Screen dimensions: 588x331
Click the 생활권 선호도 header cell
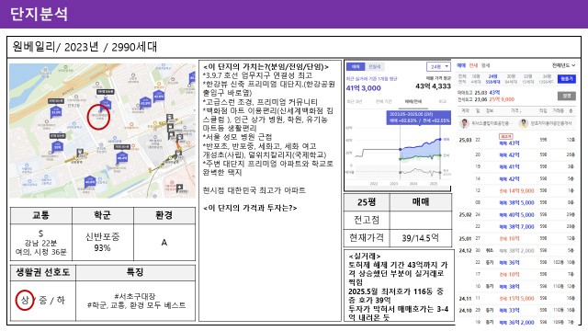tap(43, 272)
